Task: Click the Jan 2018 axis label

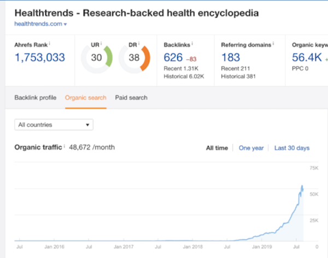Action: (192, 247)
